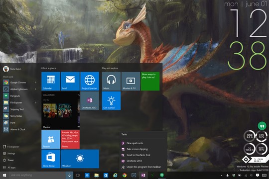The image size is (269, 179).
Task: Open the Photos collection tile
Action: pyautogui.click(x=60, y=110)
